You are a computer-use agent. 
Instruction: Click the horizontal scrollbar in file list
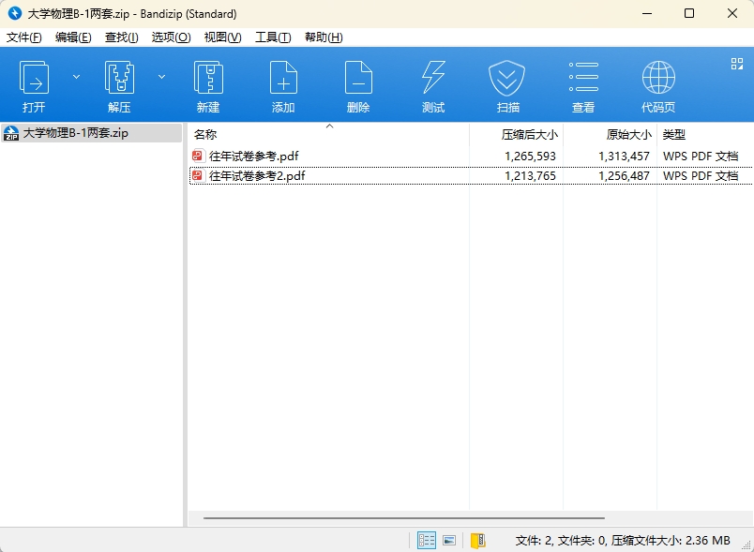tap(404, 518)
